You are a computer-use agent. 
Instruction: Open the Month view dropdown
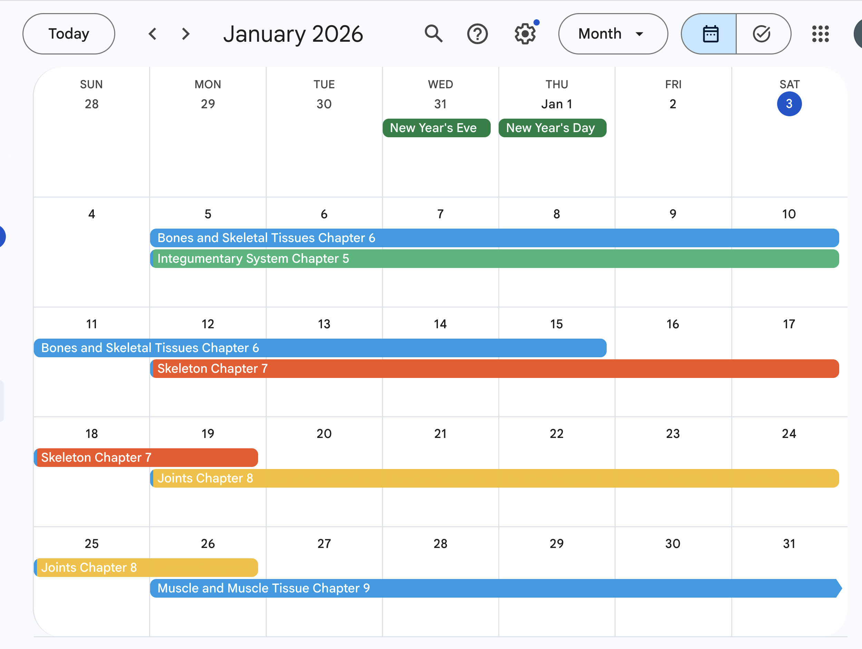pyautogui.click(x=613, y=34)
